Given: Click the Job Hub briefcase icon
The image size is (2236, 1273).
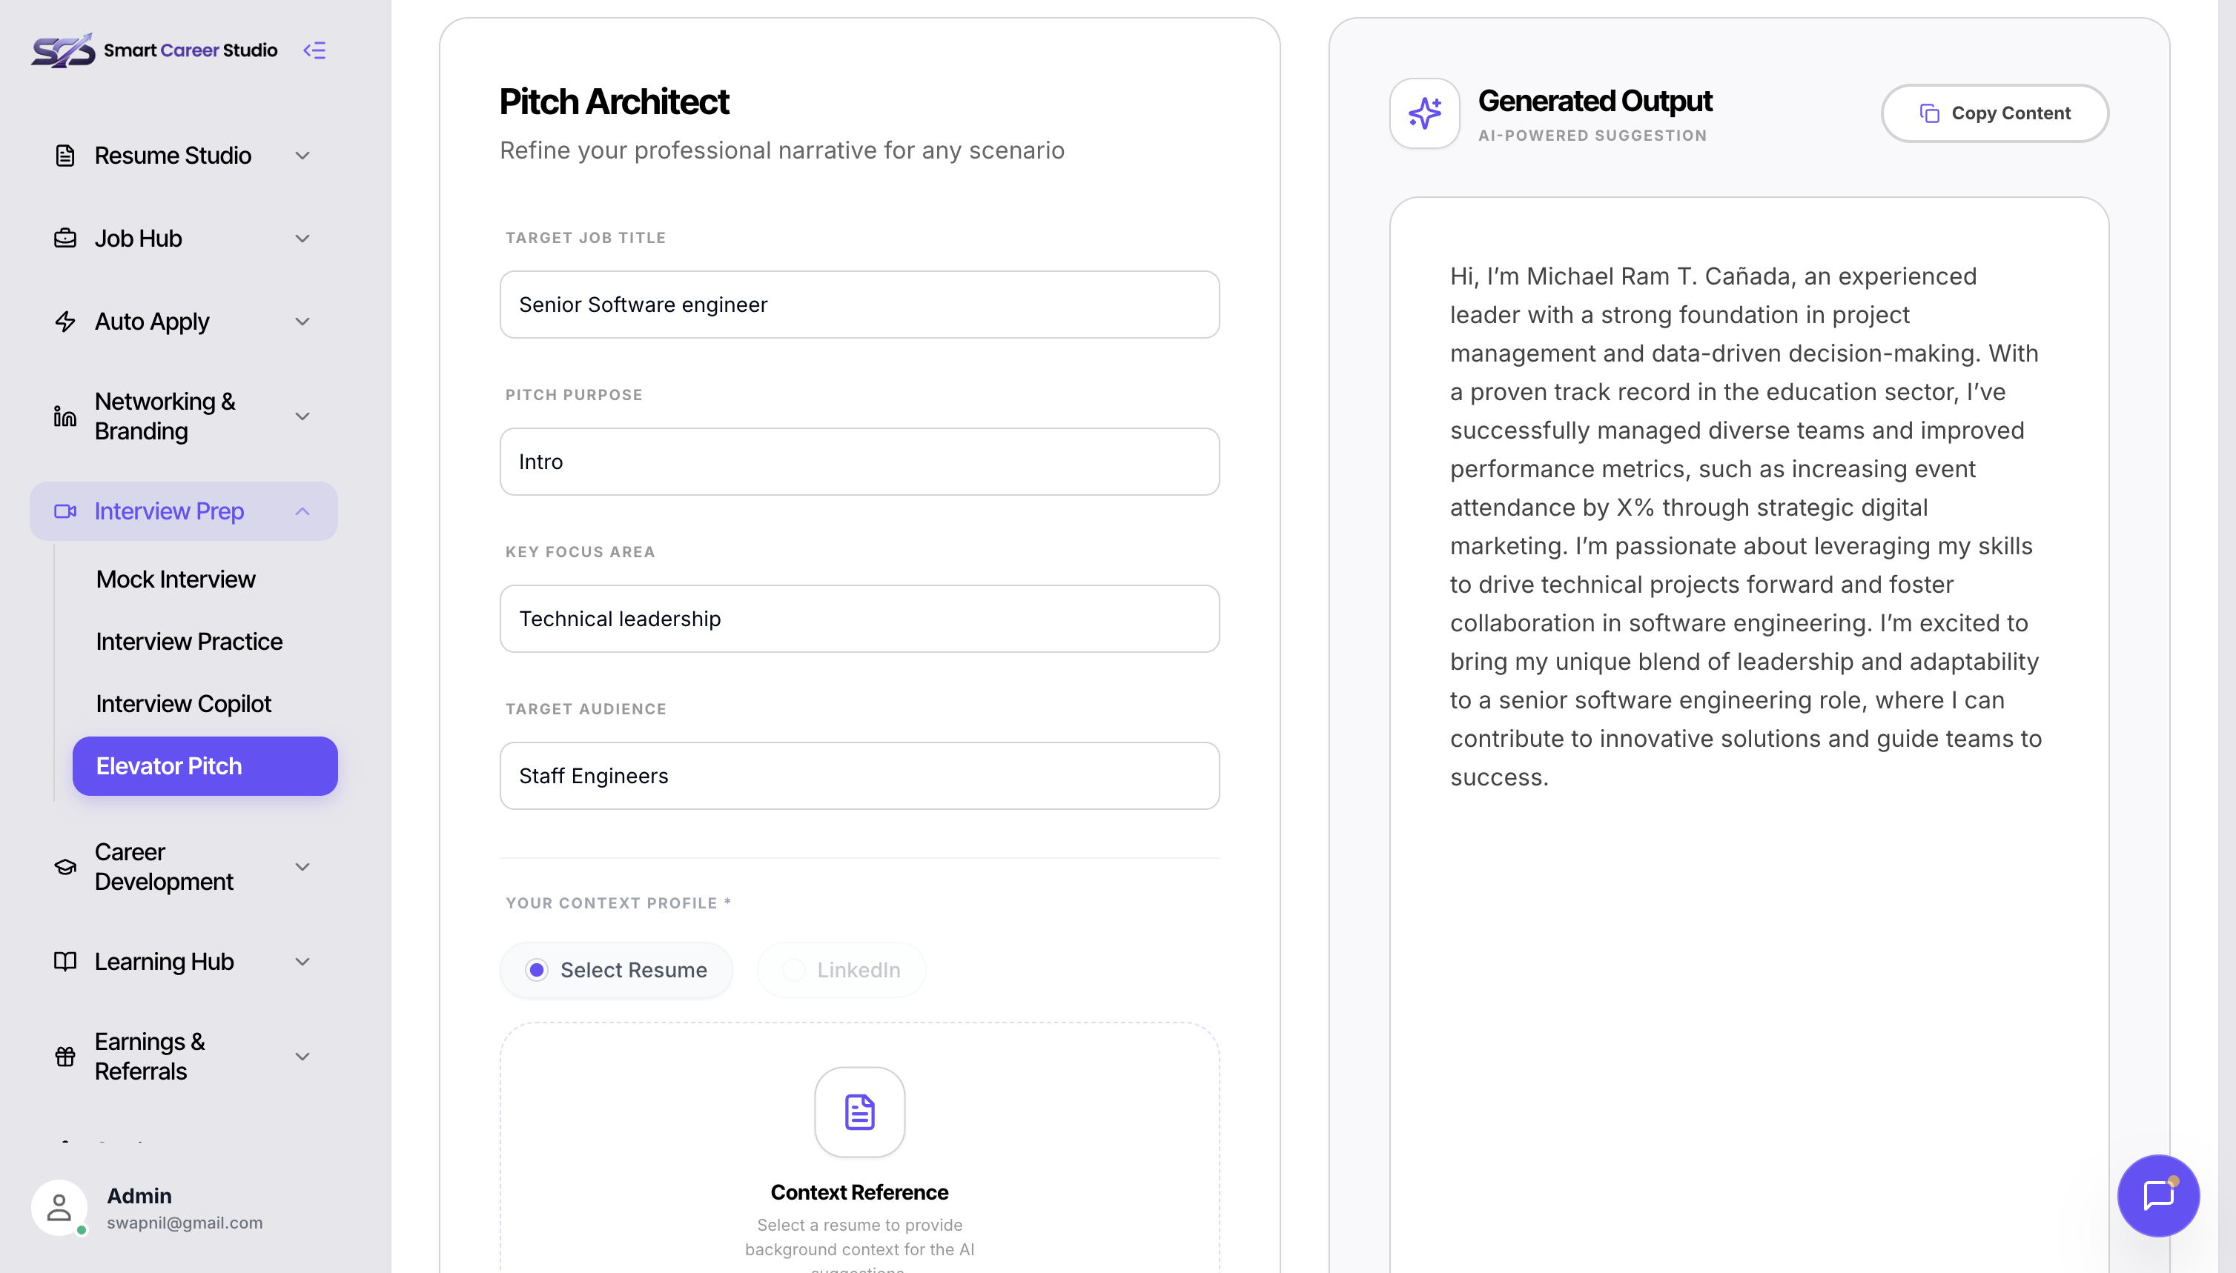Looking at the screenshot, I should pyautogui.click(x=64, y=239).
